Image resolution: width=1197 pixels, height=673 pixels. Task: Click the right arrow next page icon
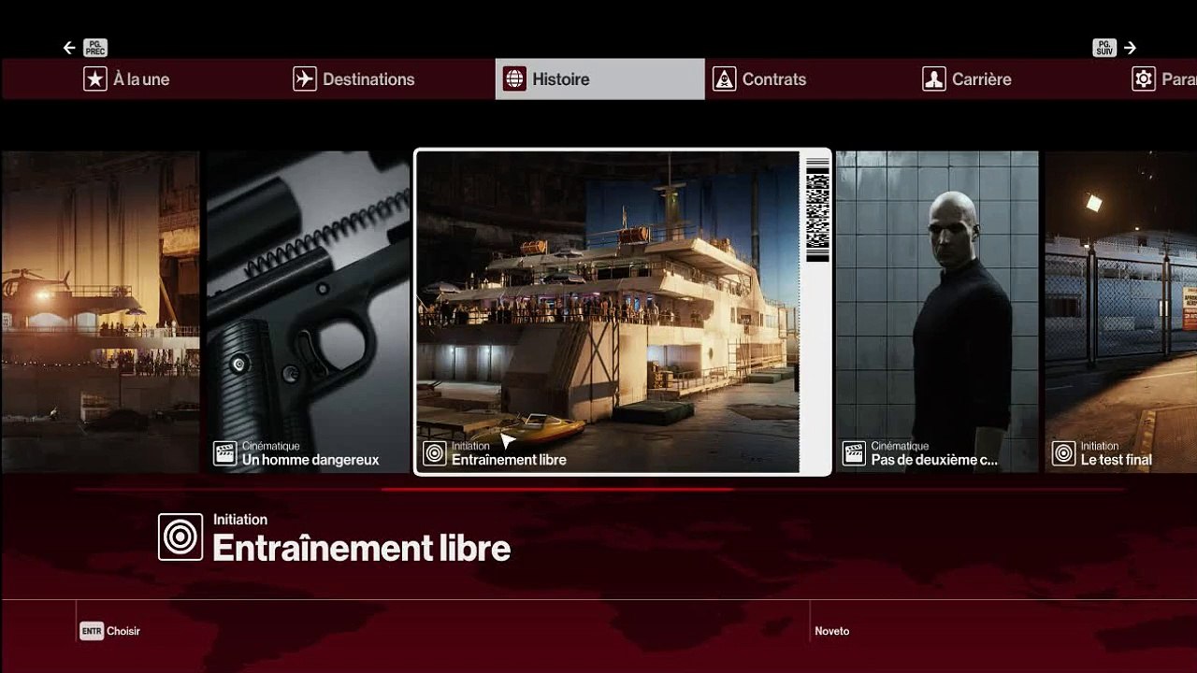coord(1130,48)
